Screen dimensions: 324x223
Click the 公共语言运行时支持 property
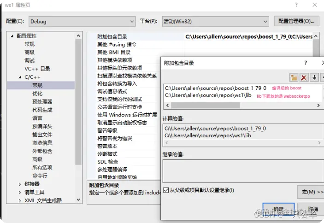120,107
